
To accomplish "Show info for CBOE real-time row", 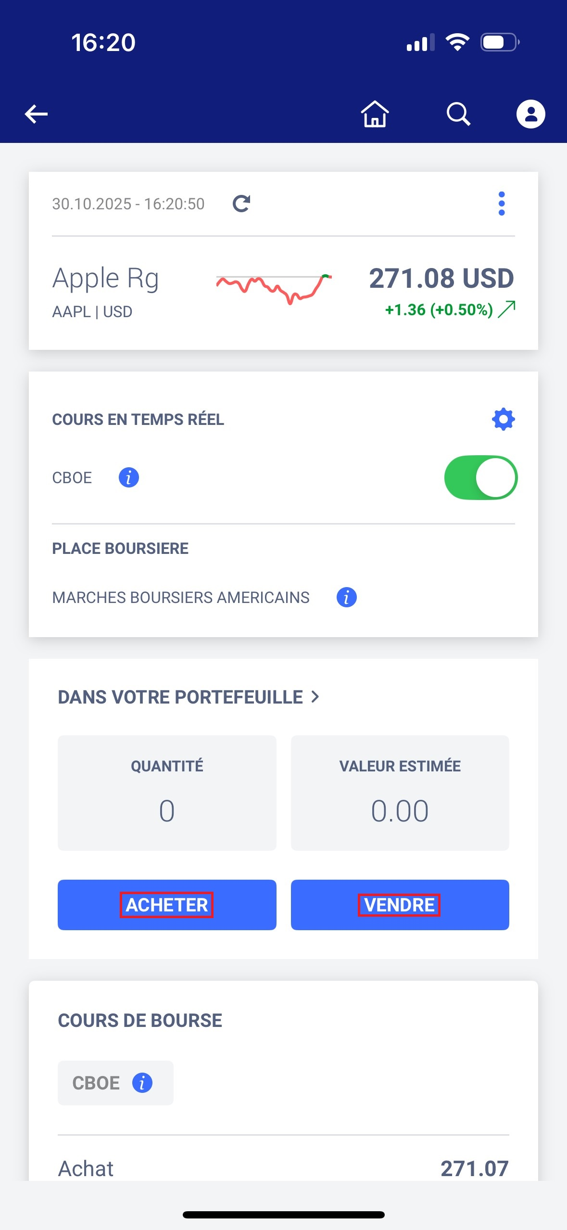I will 128,478.
